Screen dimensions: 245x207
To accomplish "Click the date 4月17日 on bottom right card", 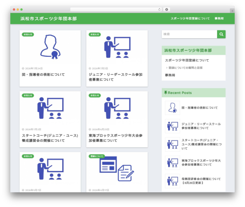I will pos(100,190).
